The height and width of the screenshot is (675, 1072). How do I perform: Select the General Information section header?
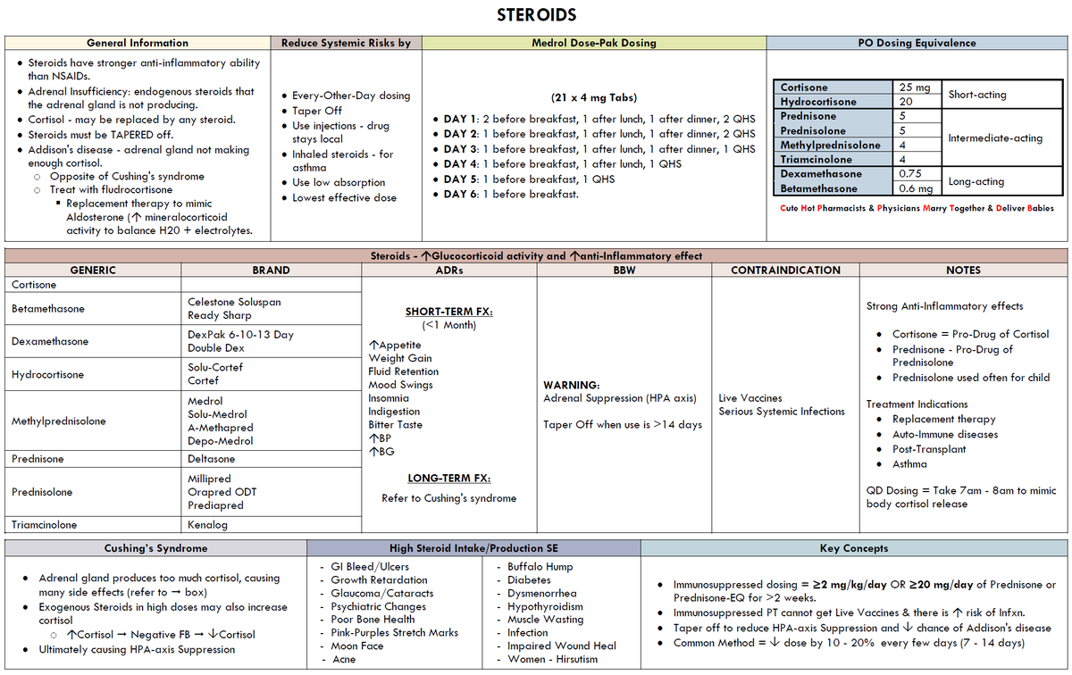138,43
